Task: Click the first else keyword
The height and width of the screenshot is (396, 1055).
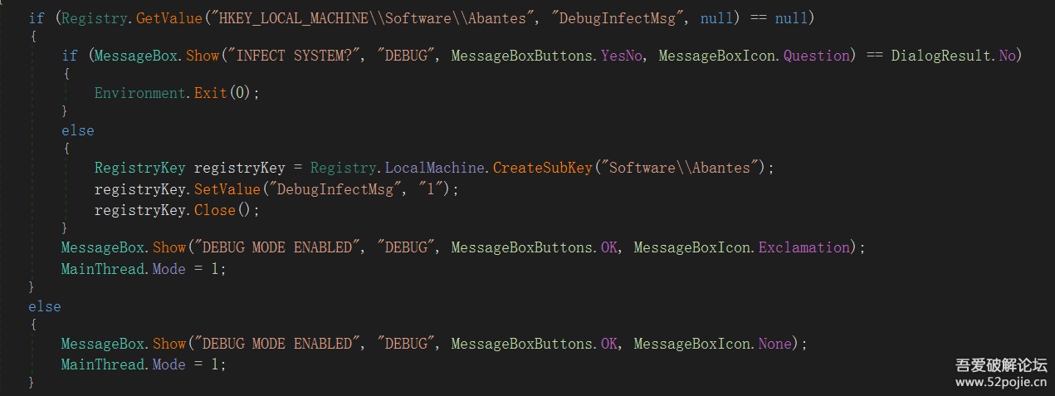Action: [x=77, y=130]
